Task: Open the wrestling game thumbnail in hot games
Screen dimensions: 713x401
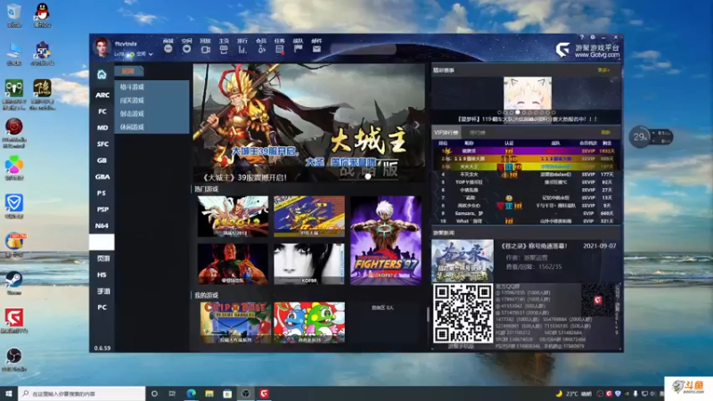Action: [233, 264]
